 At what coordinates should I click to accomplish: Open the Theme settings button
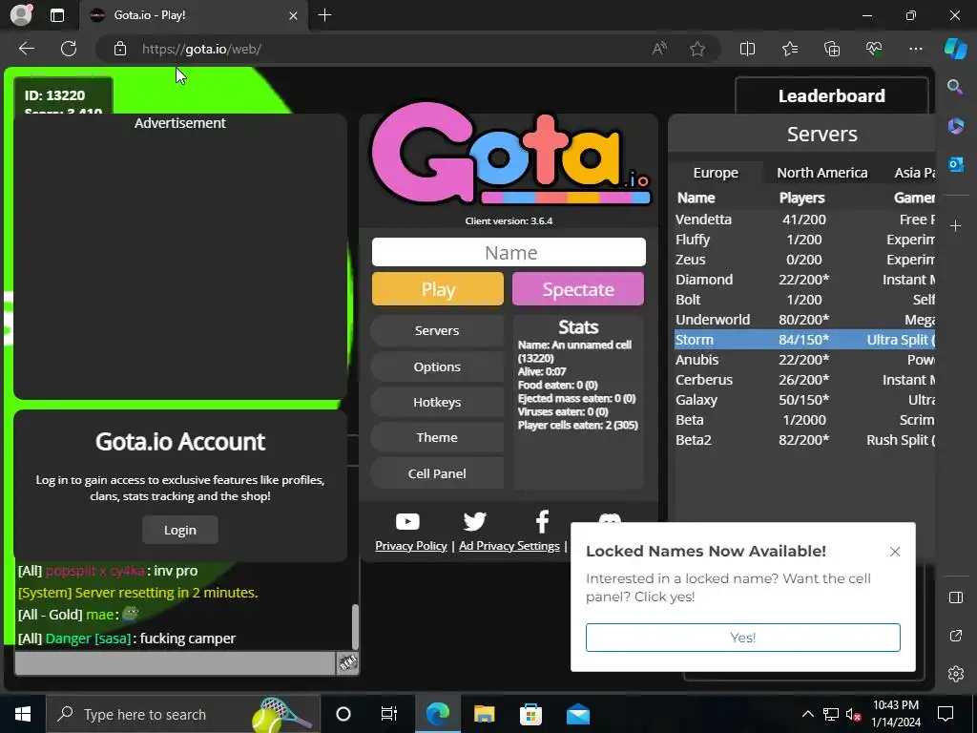[x=437, y=437]
